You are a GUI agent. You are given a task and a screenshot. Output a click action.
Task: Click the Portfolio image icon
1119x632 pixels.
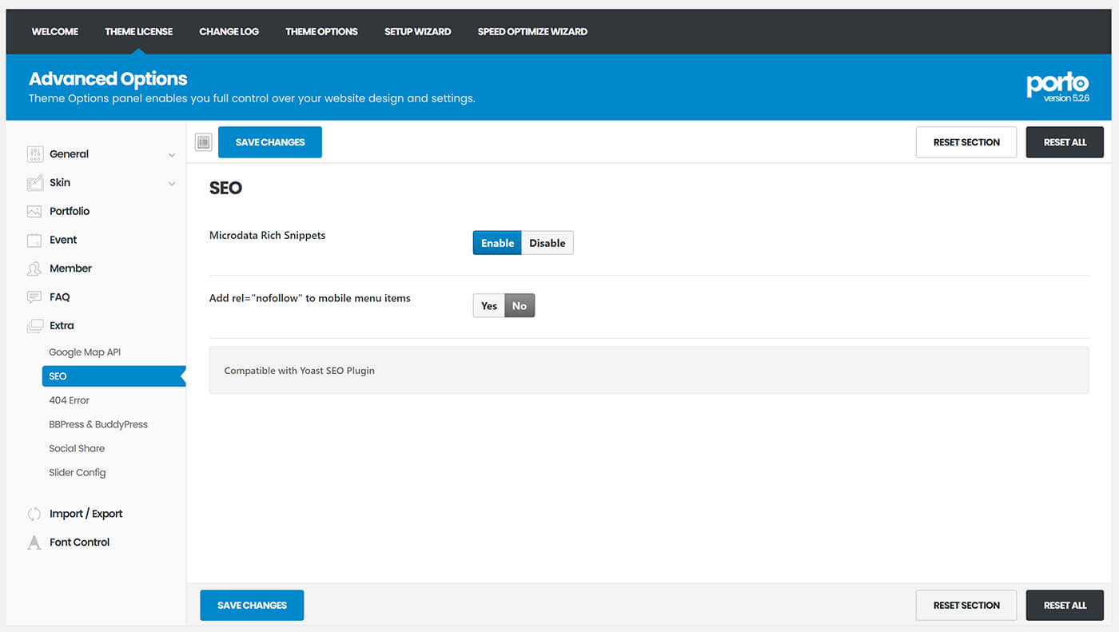pyautogui.click(x=34, y=212)
